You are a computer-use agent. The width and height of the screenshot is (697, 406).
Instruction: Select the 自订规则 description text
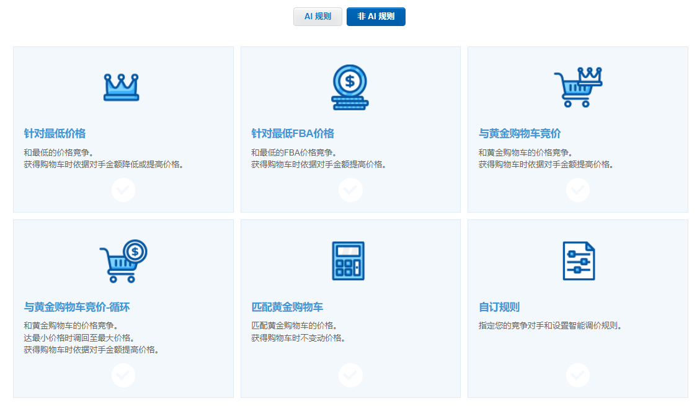(549, 325)
